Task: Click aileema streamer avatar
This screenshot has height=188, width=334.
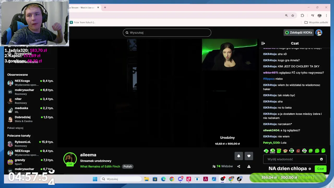Action: (x=70, y=159)
